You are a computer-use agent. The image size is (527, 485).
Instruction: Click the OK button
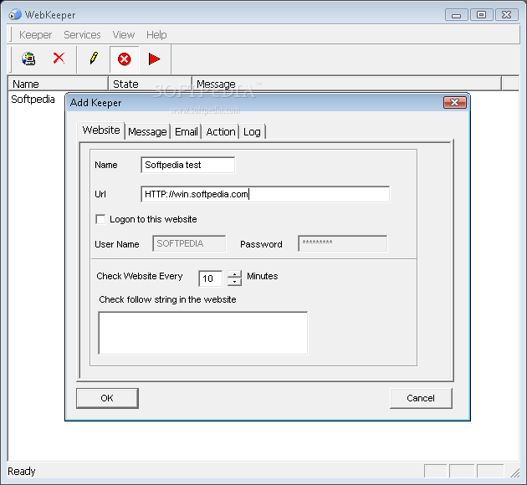pyautogui.click(x=107, y=398)
